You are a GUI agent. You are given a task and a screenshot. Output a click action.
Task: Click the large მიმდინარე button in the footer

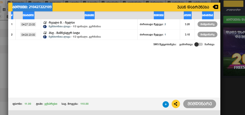coord(200,104)
